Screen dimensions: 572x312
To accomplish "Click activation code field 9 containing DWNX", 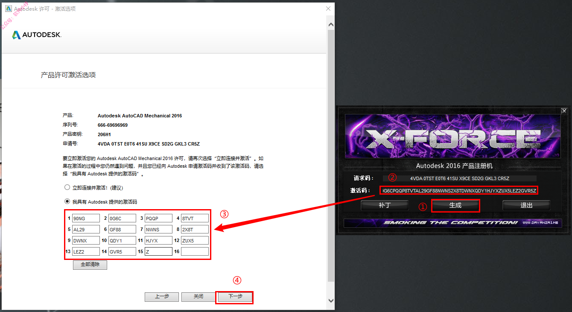I will pos(86,240).
